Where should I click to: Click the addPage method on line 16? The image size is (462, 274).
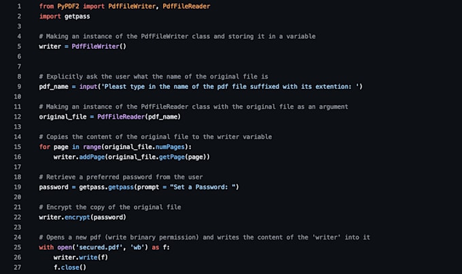(x=92, y=157)
